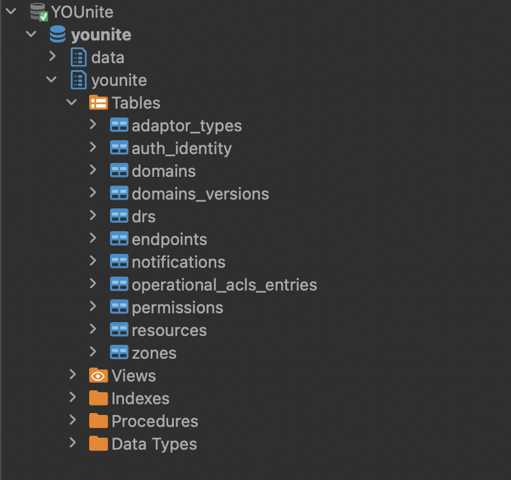Screen dimensions: 511x480
Task: Click the Procedures folder icon
Action: click(98, 421)
